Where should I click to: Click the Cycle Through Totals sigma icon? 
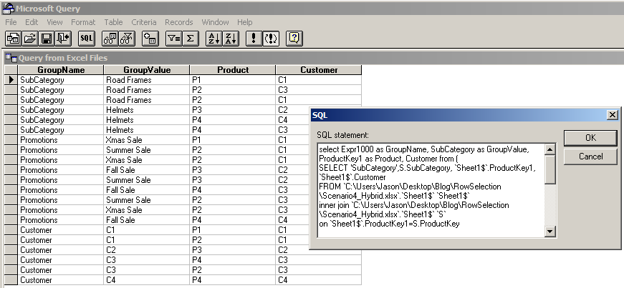point(191,38)
